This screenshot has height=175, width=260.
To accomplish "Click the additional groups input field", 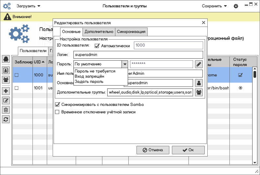I will pyautogui.click(x=150, y=92).
